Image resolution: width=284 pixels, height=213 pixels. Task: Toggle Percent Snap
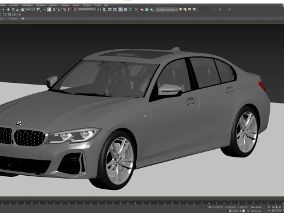point(64,9)
